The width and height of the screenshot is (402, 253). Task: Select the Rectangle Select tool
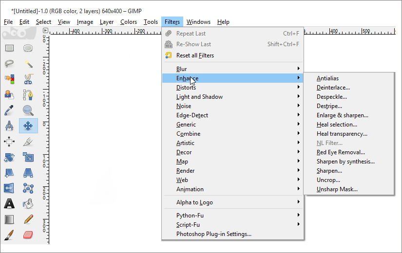[x=9, y=48]
